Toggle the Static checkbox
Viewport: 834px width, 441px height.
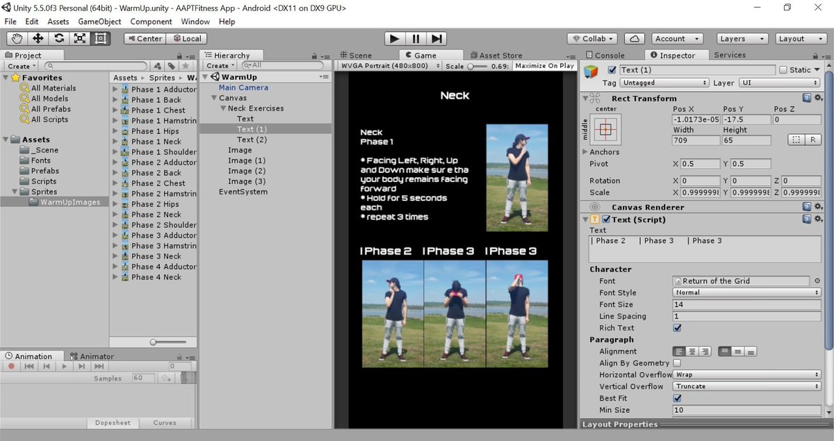click(783, 69)
